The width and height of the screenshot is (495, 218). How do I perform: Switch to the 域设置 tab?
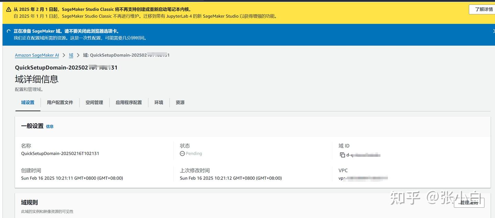[28, 102]
